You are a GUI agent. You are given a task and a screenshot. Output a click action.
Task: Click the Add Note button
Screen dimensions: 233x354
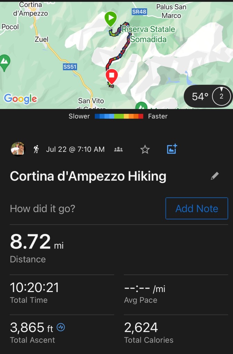197,208
